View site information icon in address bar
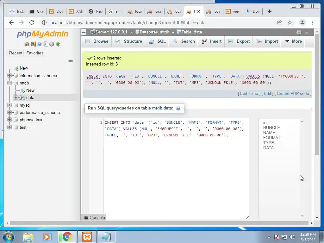Screen dimensions: 324x243 44,22
